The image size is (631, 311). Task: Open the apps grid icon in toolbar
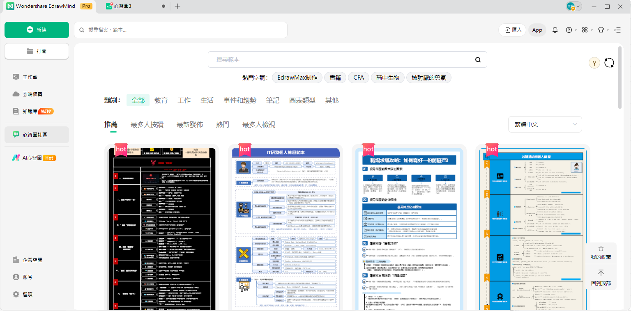pyautogui.click(x=585, y=30)
